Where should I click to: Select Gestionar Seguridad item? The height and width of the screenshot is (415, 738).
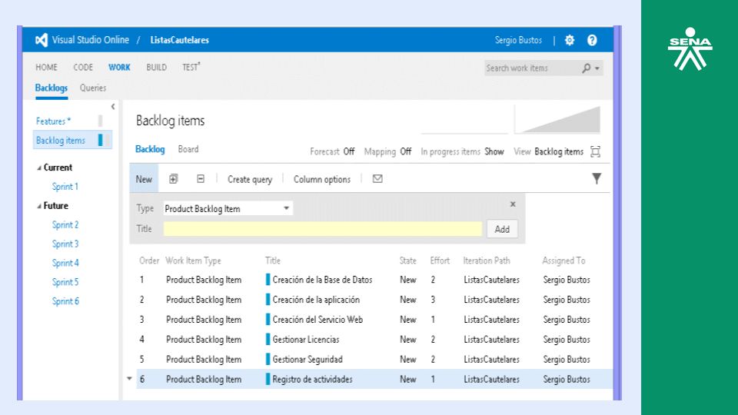click(307, 360)
